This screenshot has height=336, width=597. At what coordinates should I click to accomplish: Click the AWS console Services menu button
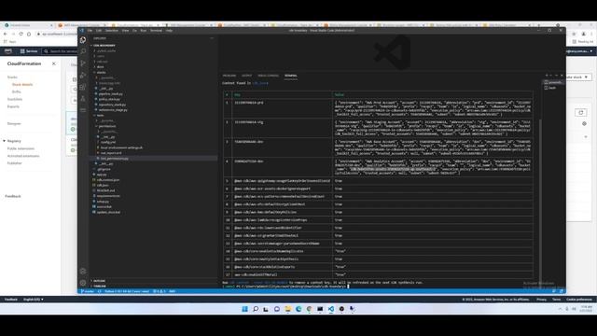[x=29, y=51]
